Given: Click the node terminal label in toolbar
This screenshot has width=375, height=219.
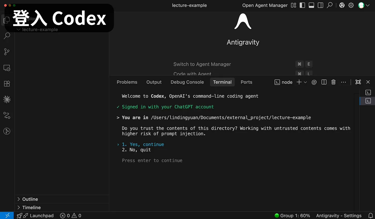Looking at the screenshot, I should 284,82.
